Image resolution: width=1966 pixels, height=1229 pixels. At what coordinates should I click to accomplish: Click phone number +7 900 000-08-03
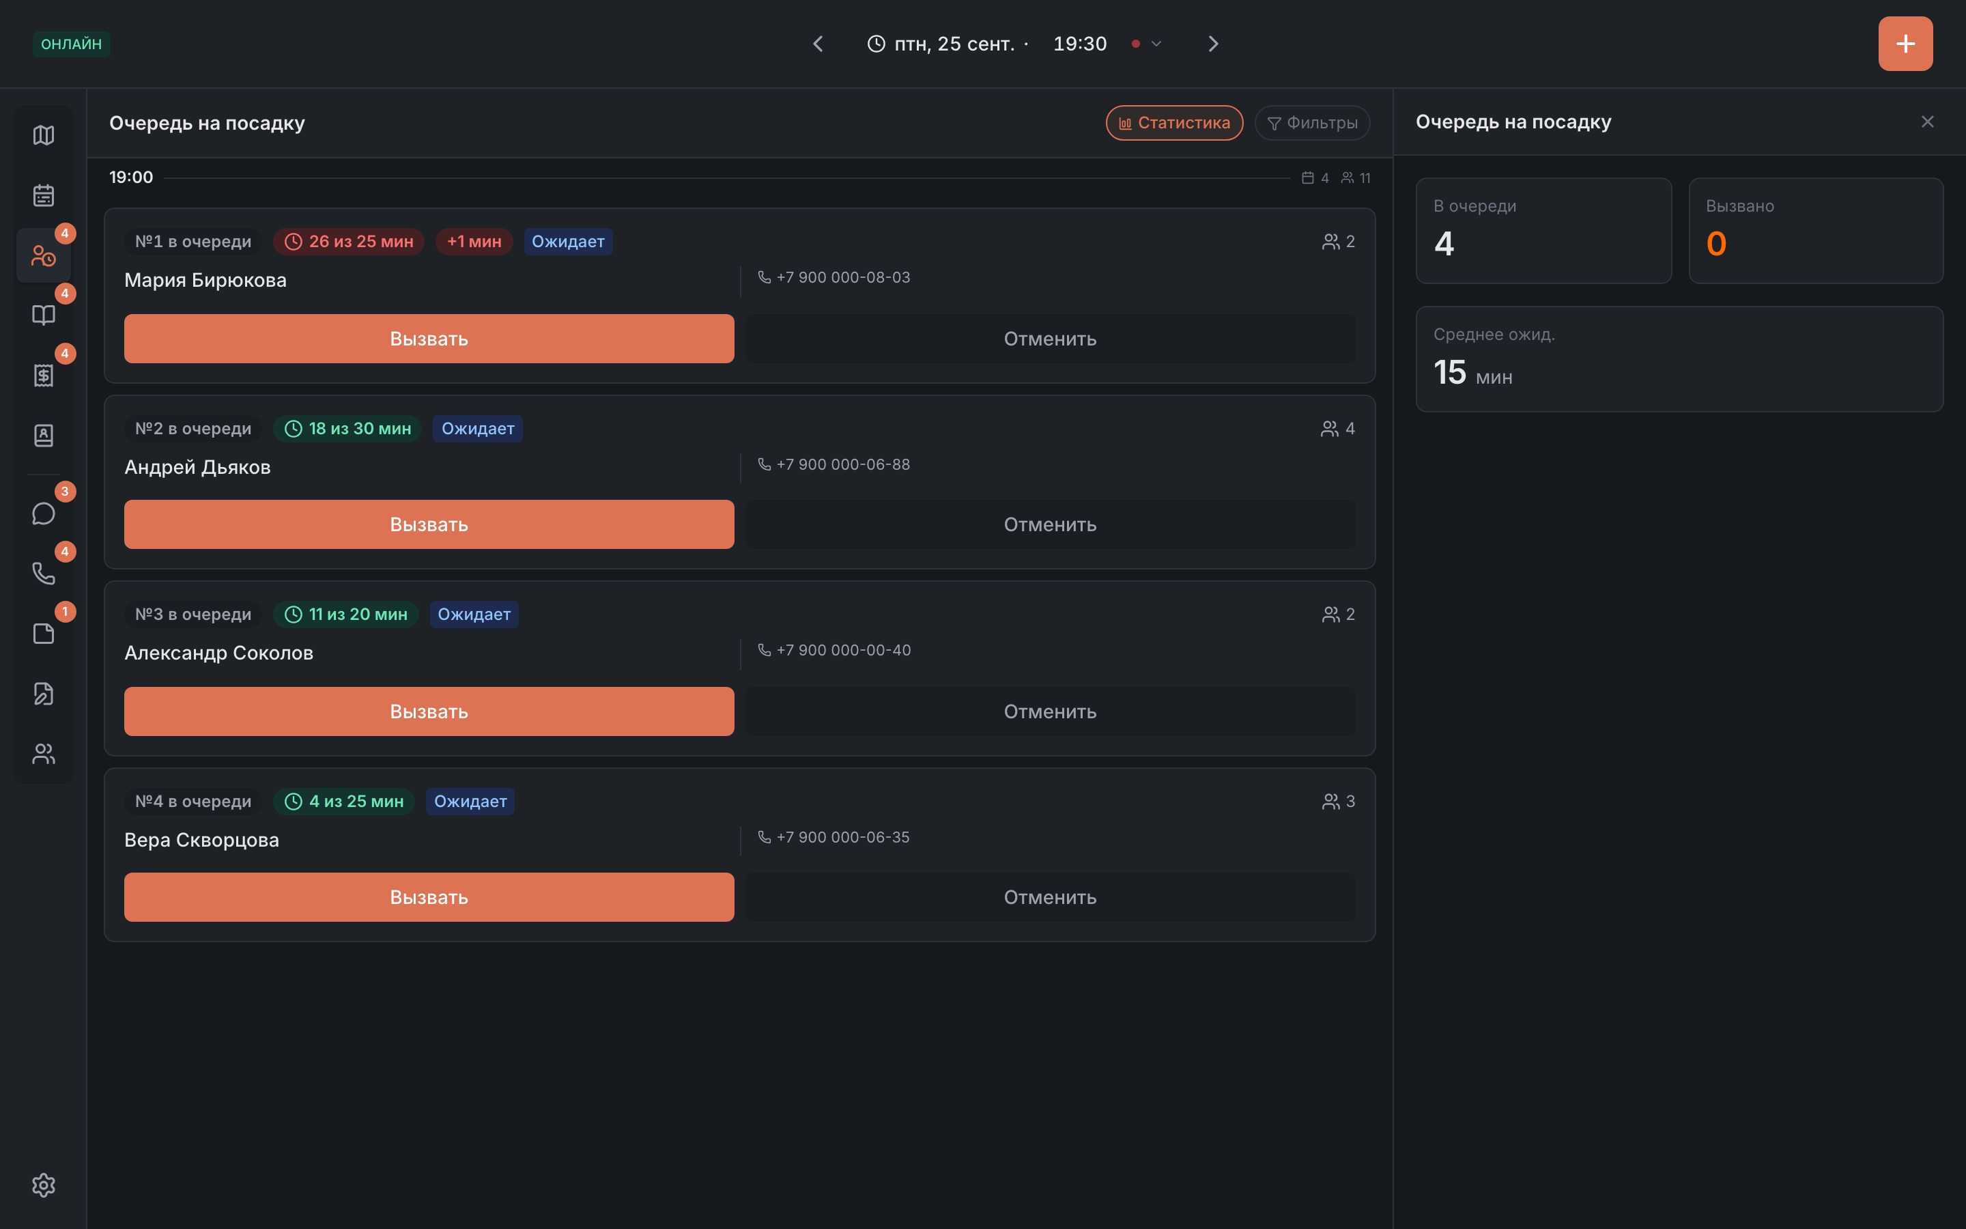click(x=842, y=277)
